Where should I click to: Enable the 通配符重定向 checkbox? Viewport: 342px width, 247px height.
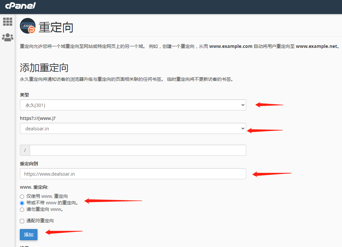[22, 221]
